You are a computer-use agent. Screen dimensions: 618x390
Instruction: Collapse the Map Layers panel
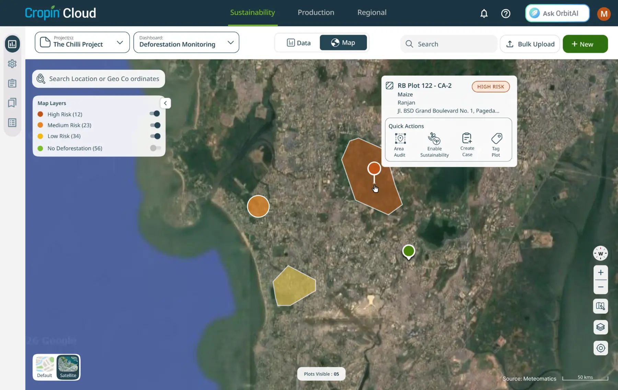click(165, 103)
